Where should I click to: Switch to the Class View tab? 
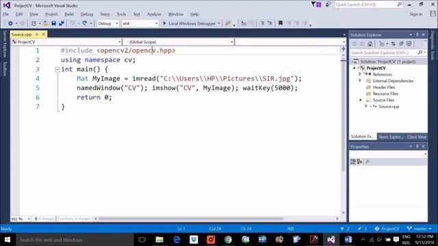click(417, 137)
